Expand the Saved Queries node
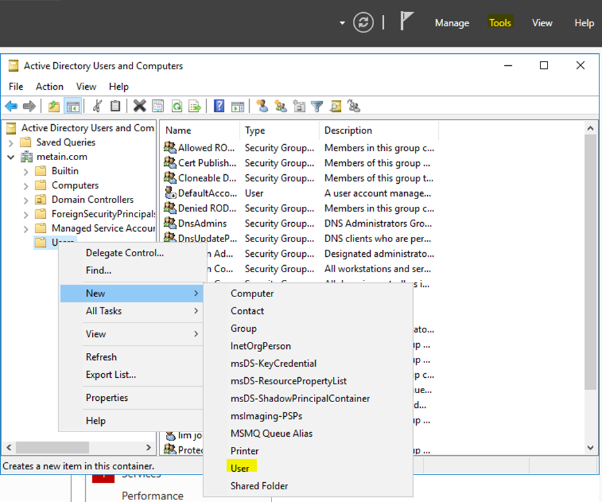This screenshot has width=602, height=502. tap(11, 143)
